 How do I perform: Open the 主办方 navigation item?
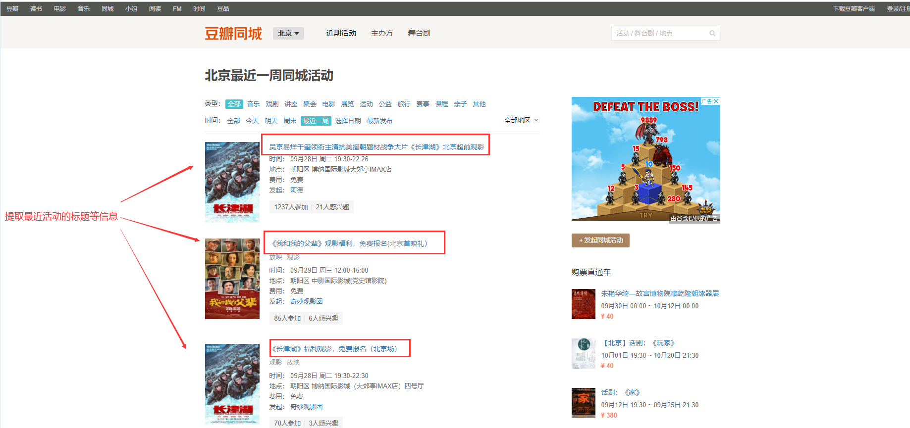382,33
